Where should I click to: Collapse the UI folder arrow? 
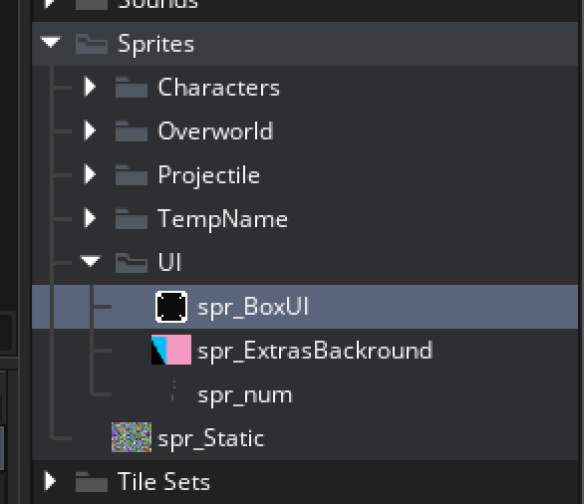click(x=90, y=261)
